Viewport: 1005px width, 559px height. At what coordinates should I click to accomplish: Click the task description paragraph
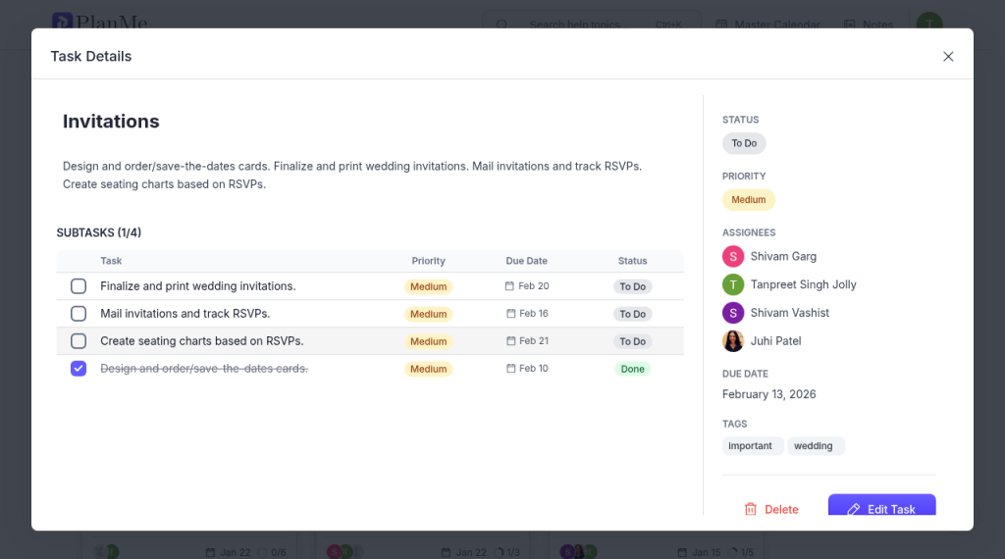pos(352,176)
